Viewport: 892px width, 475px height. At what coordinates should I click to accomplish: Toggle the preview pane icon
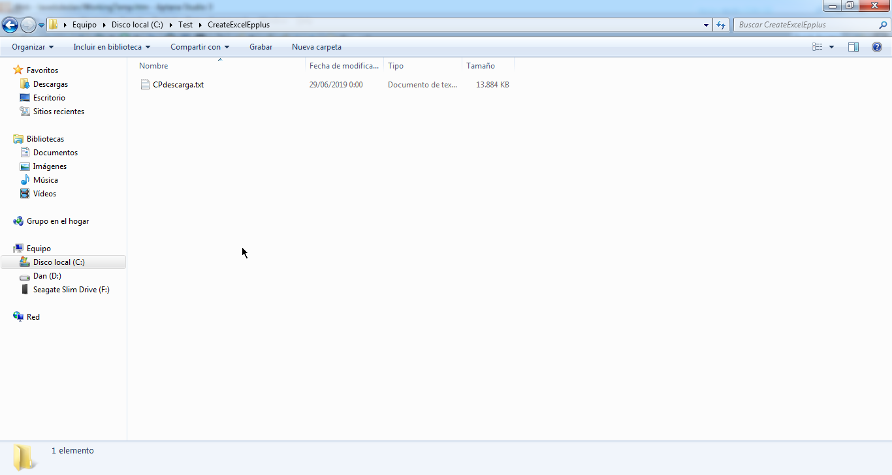coord(853,47)
